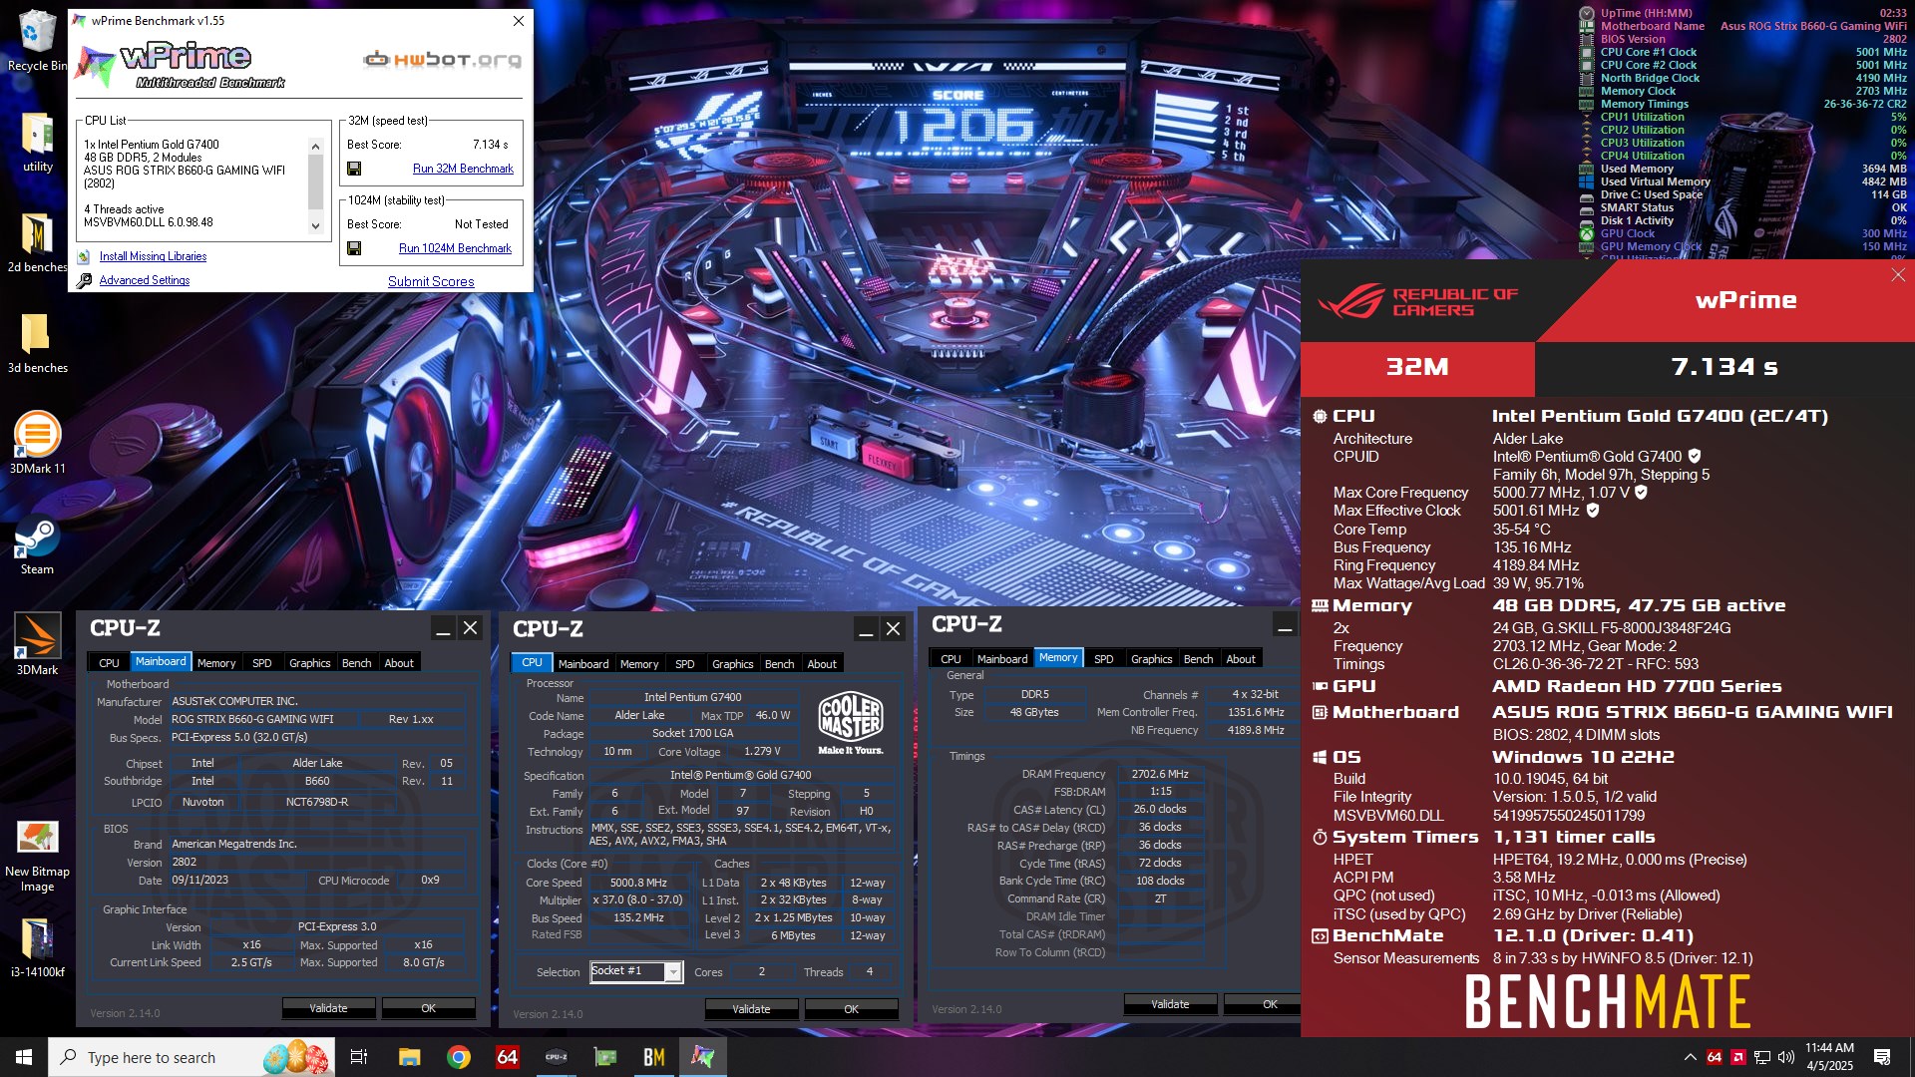Click the Install Missing Libraries icon
This screenshot has width=1915, height=1077.
coord(84,256)
